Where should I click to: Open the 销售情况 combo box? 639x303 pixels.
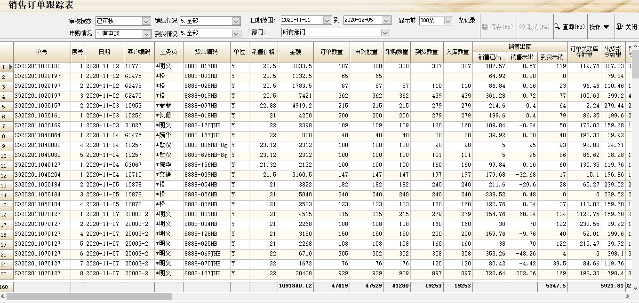(x=236, y=21)
